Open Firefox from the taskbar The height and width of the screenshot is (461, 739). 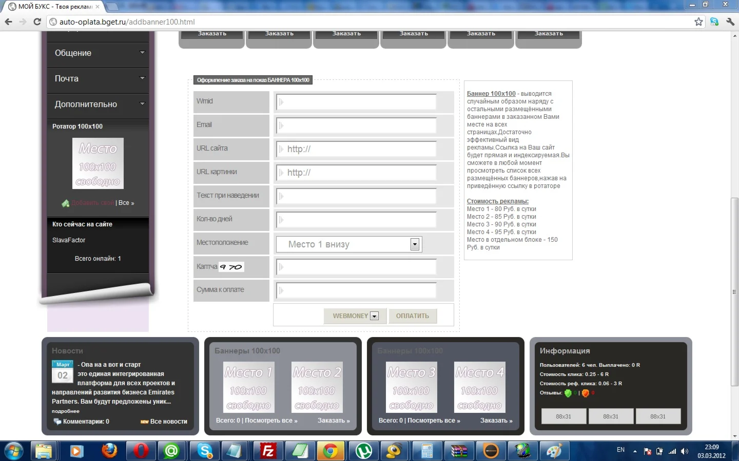[x=109, y=451]
